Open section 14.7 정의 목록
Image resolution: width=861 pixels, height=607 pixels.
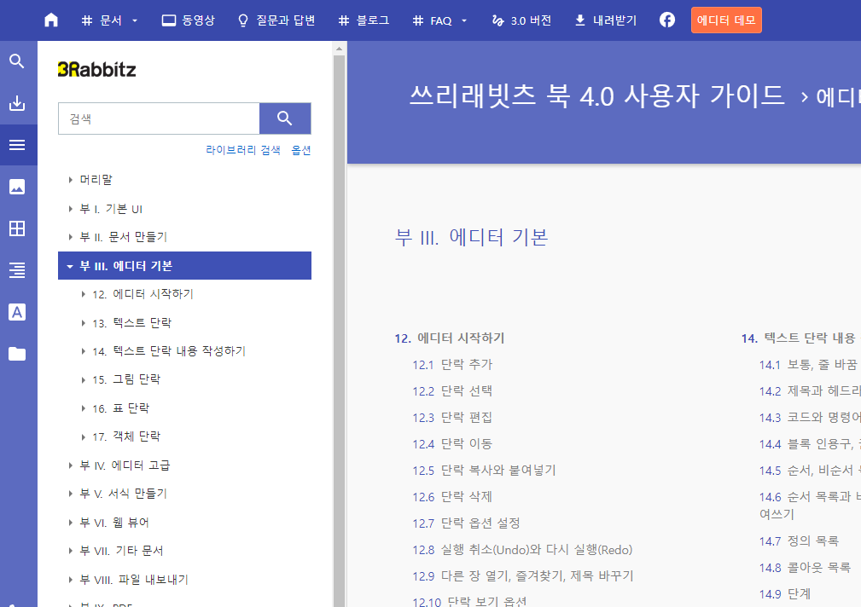pos(799,541)
